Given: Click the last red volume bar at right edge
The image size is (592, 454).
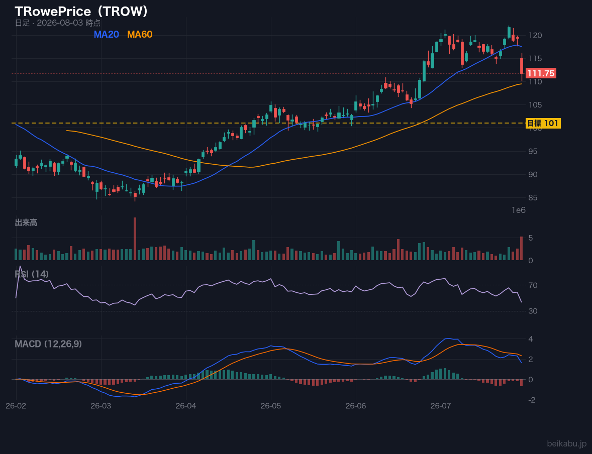Looking at the screenshot, I should click(x=522, y=248).
